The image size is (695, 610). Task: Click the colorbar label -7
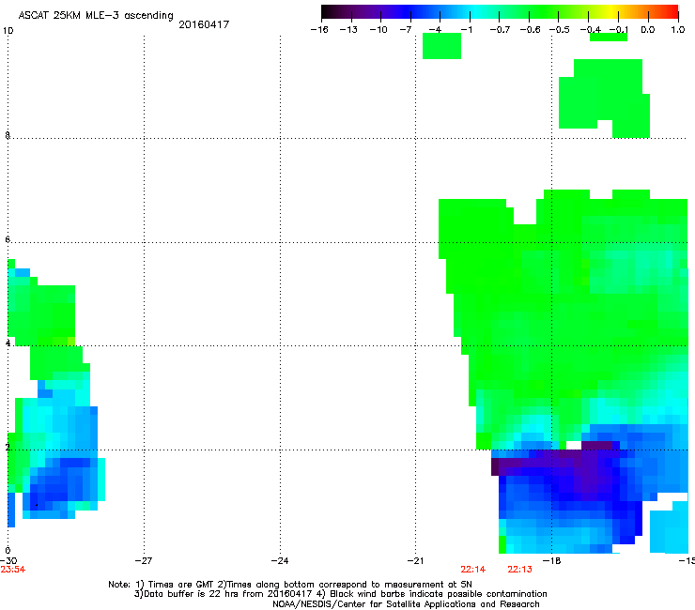pos(406,30)
